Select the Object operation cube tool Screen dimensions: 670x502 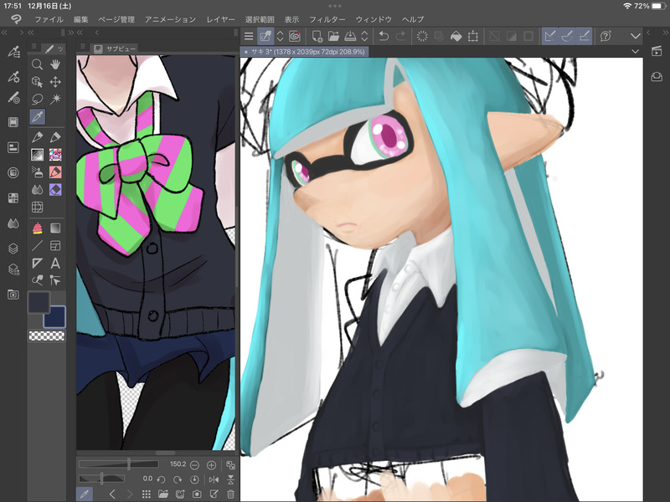[x=37, y=81]
